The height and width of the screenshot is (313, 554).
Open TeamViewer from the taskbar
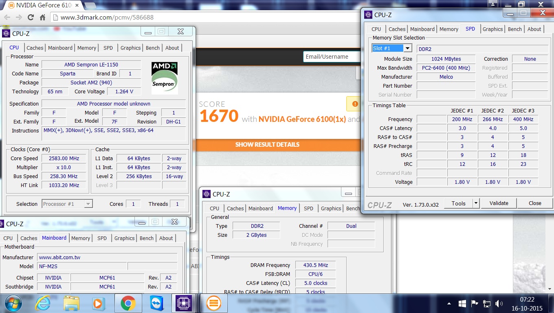click(x=156, y=303)
